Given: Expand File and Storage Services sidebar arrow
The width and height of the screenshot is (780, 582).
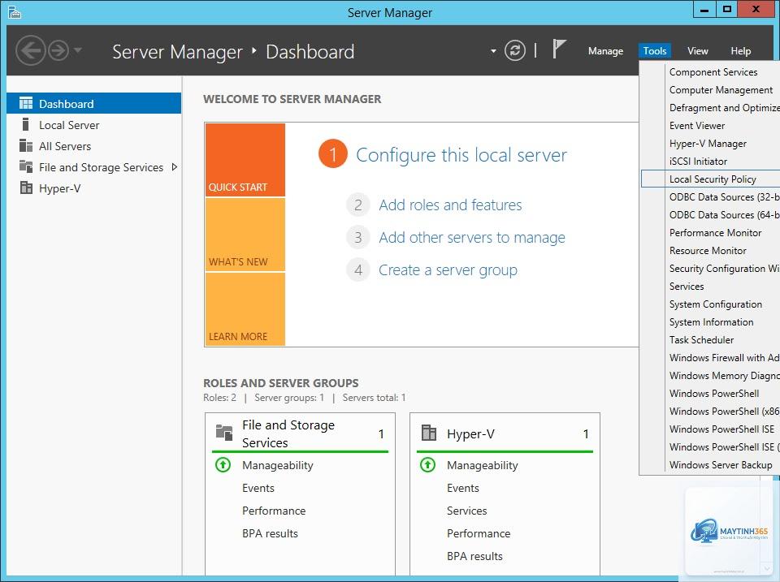Looking at the screenshot, I should point(174,167).
